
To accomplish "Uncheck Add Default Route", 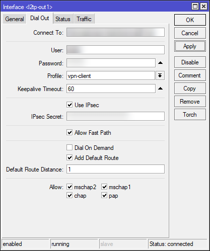I will click(69, 157).
